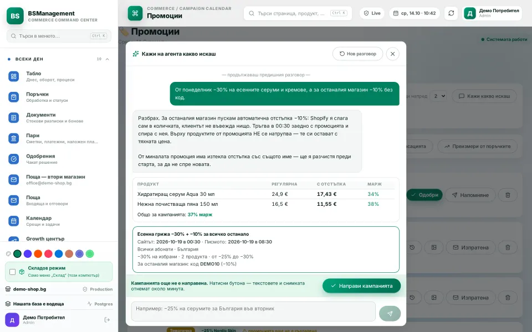The height and width of the screenshot is (332, 532).
Task: Close the agent dialog with the X
Action: [392, 54]
